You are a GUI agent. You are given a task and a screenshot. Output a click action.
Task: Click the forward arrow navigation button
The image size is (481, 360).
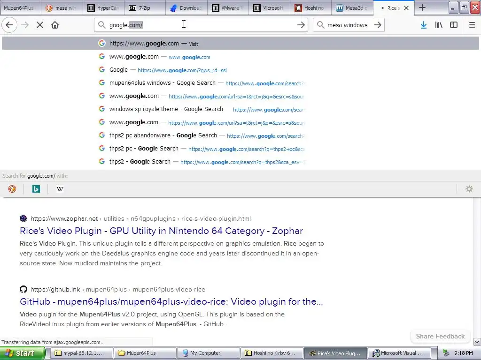25,25
